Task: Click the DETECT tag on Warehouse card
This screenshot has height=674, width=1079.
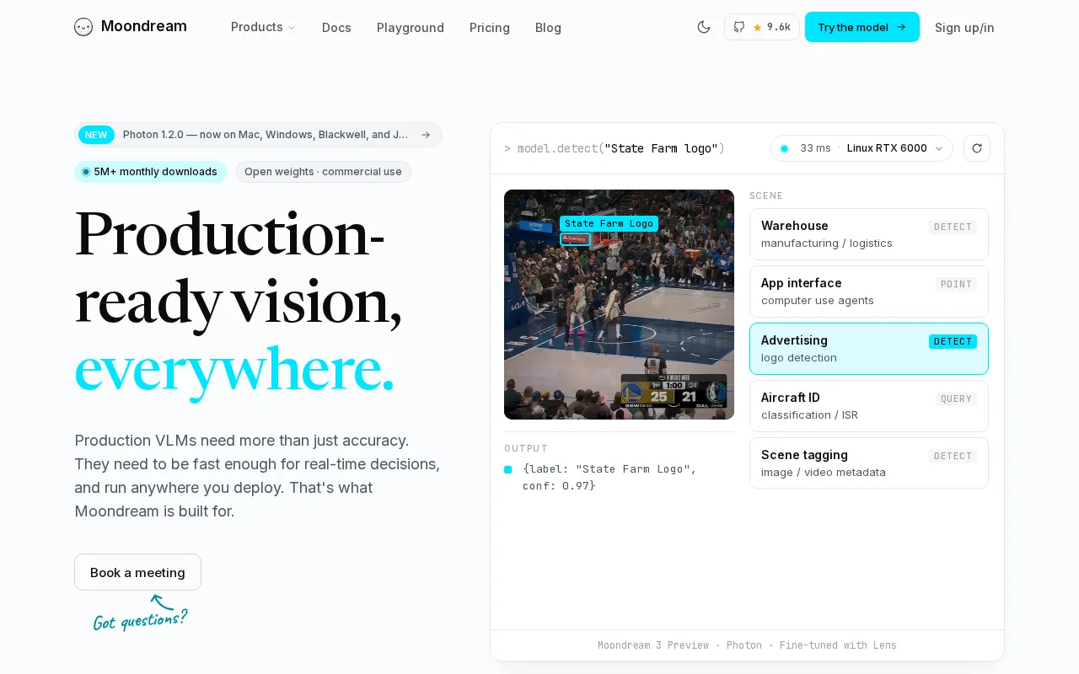Action: click(x=953, y=227)
